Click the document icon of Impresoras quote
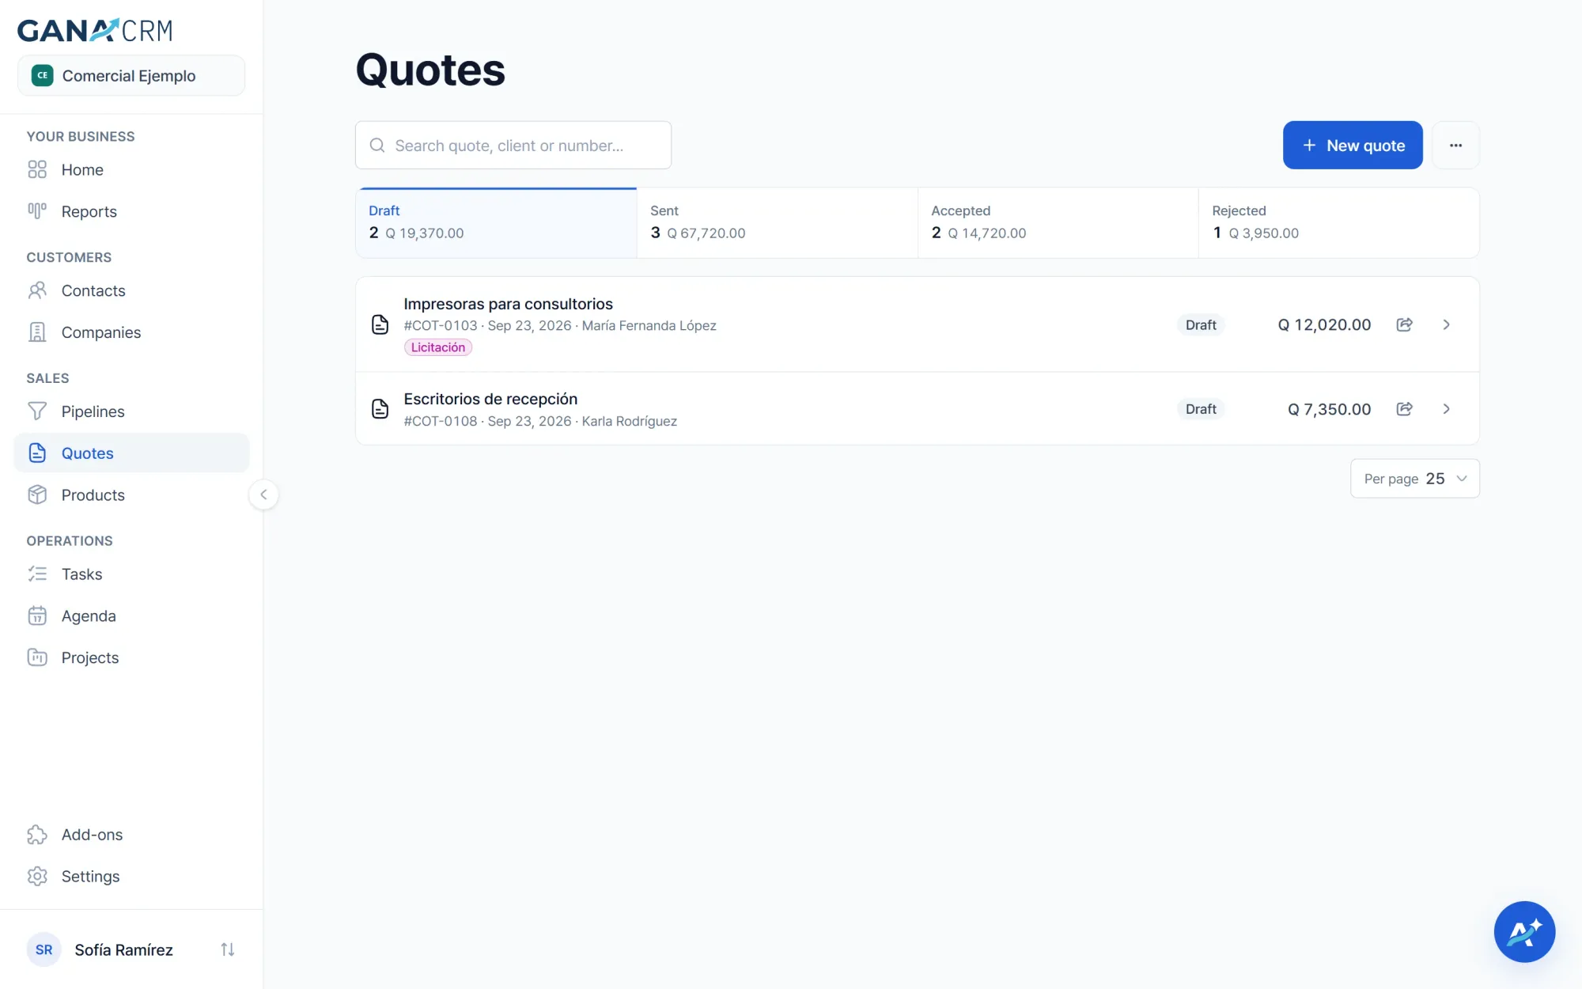 pos(380,324)
